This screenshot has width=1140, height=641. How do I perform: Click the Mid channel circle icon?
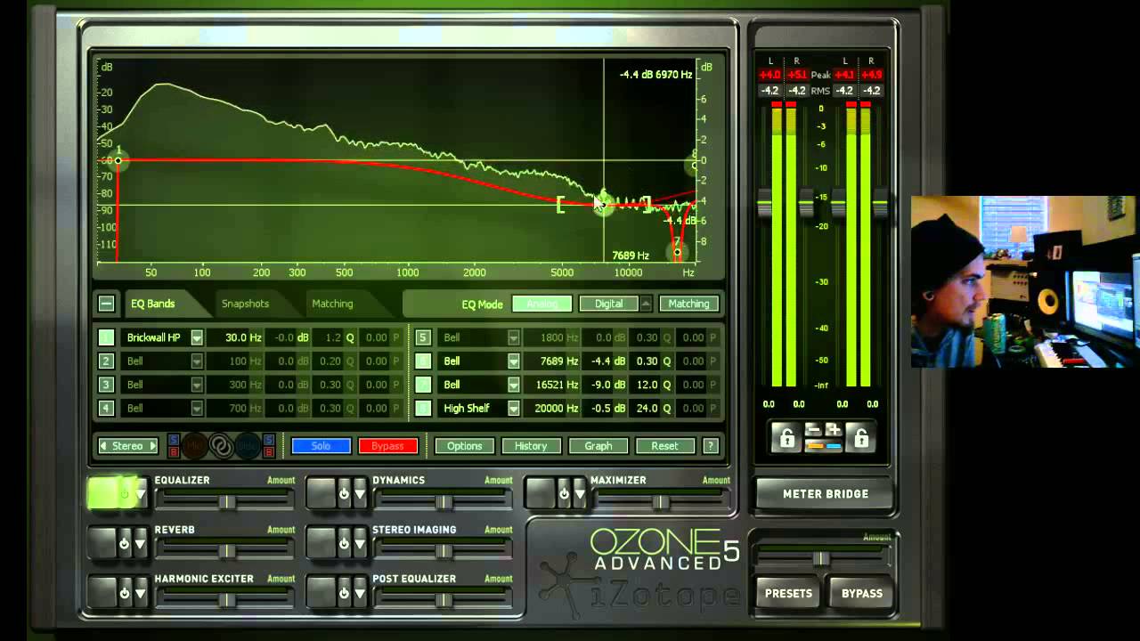194,445
